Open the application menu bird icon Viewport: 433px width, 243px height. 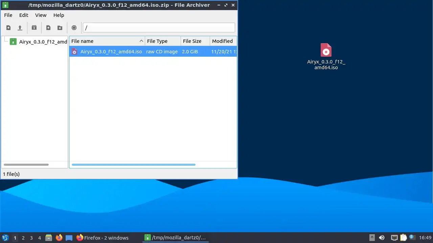(5, 238)
